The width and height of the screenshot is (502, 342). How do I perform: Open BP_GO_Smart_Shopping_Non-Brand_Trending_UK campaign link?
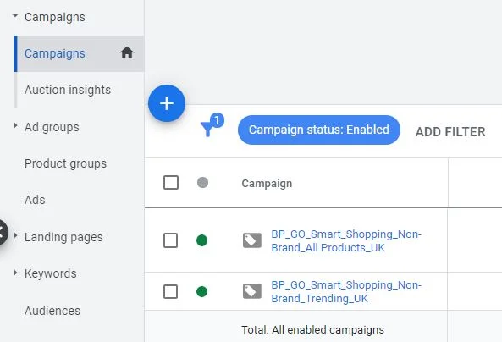coord(346,292)
